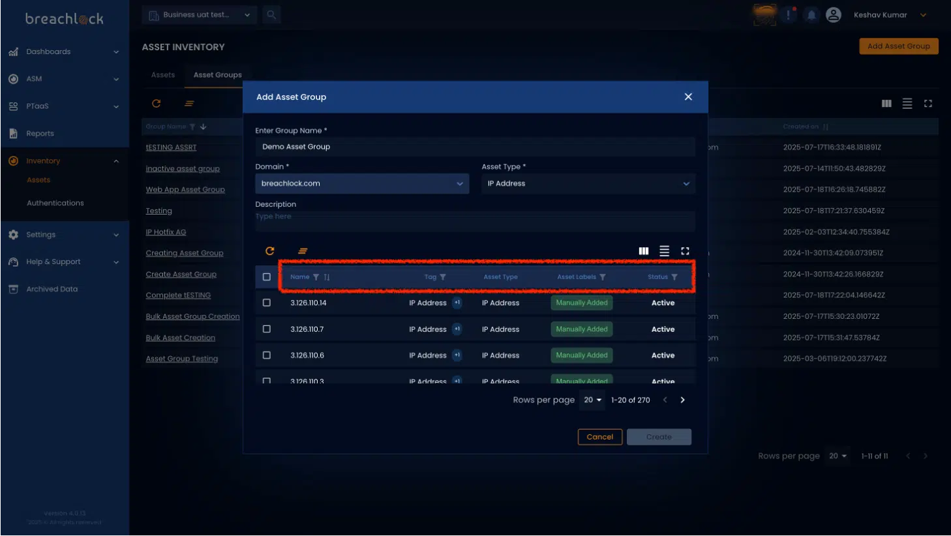This screenshot has width=951, height=536.
Task: Click the breachlock logo
Action: point(65,19)
